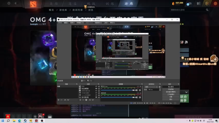This screenshot has height=123, width=219.
Task: Remove selected source with minus icon
Action: (83, 100)
